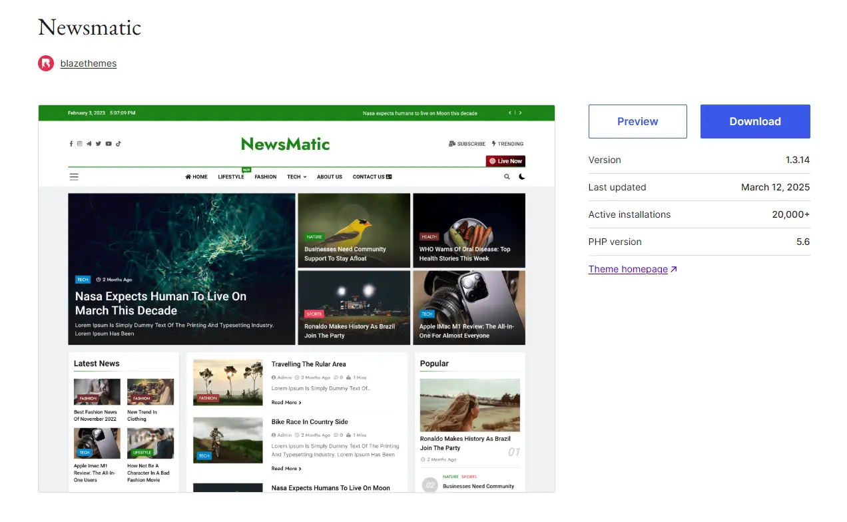The image size is (847, 522).
Task: Go to previous ticker headline arrow
Action: [510, 113]
